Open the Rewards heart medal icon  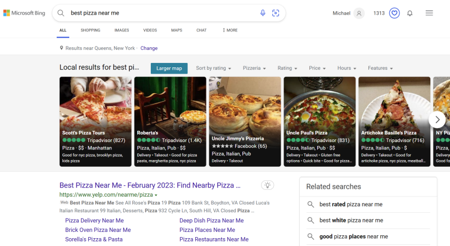click(394, 13)
